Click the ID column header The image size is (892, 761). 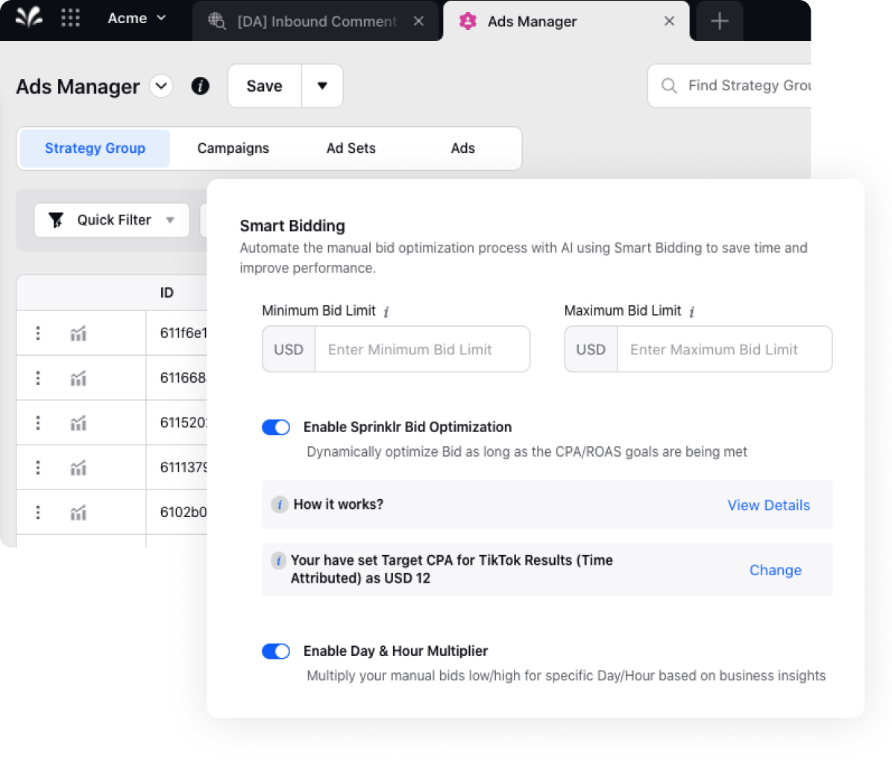(x=166, y=292)
